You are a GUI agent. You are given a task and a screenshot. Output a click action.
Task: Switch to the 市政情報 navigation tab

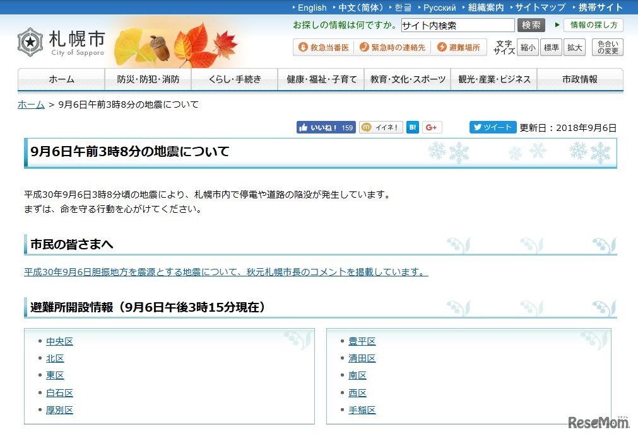(579, 79)
